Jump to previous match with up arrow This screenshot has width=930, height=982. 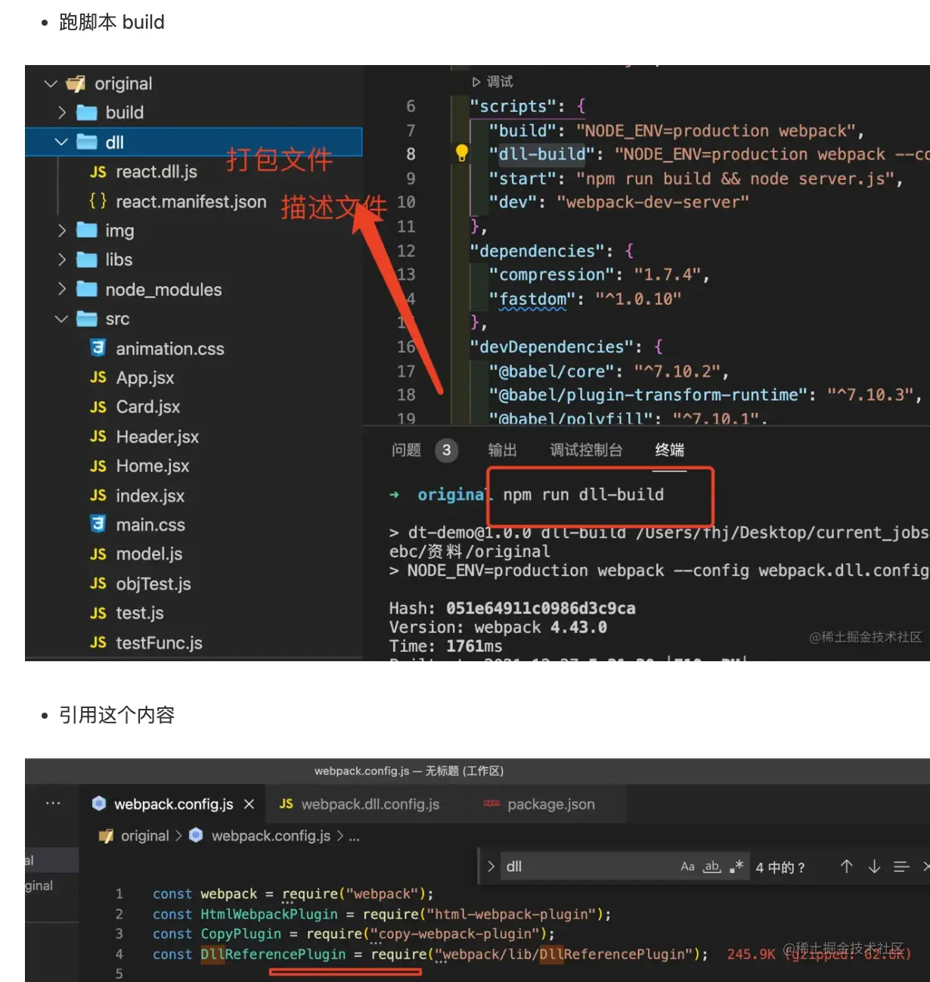pos(847,866)
